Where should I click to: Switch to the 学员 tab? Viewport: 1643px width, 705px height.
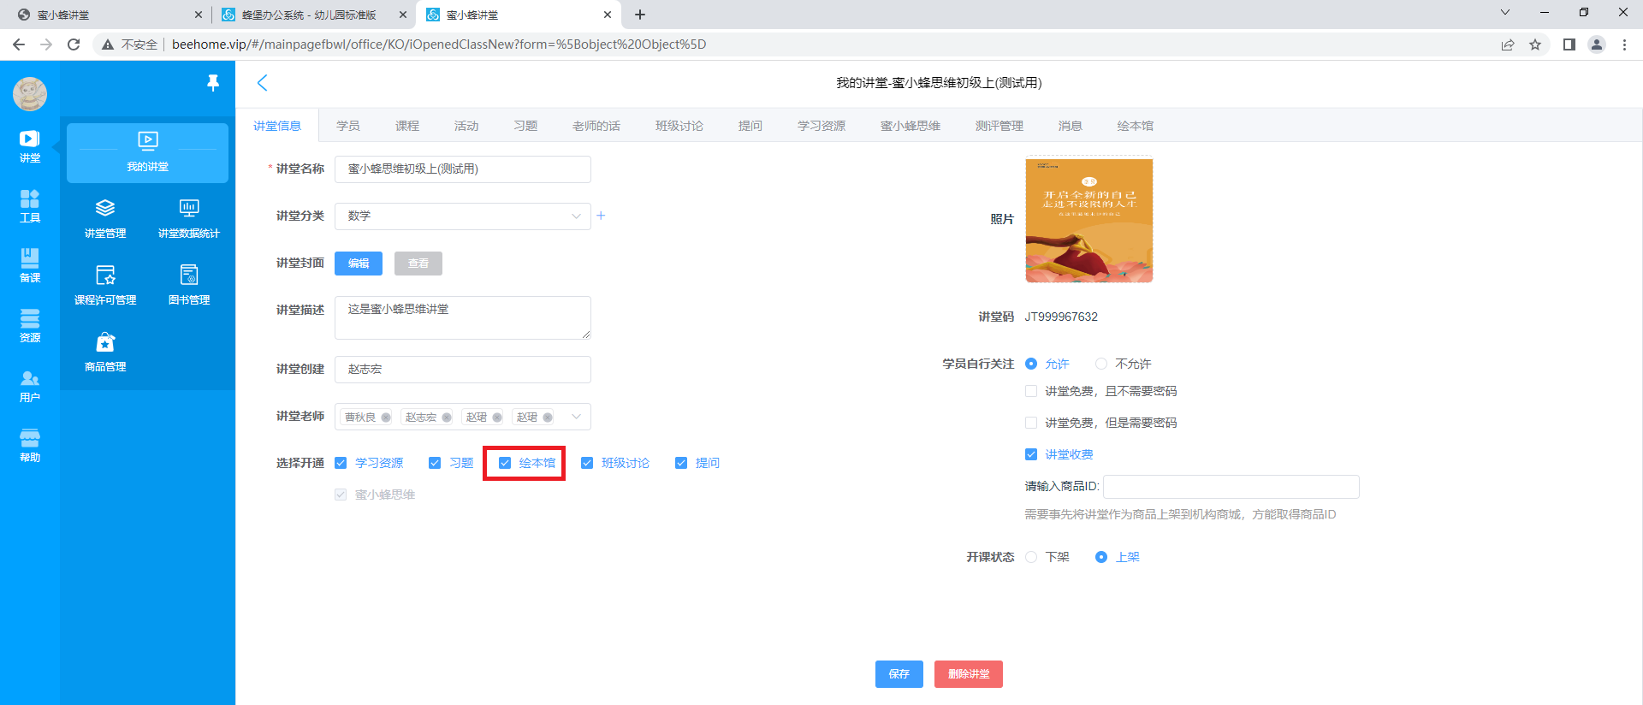coord(347,126)
